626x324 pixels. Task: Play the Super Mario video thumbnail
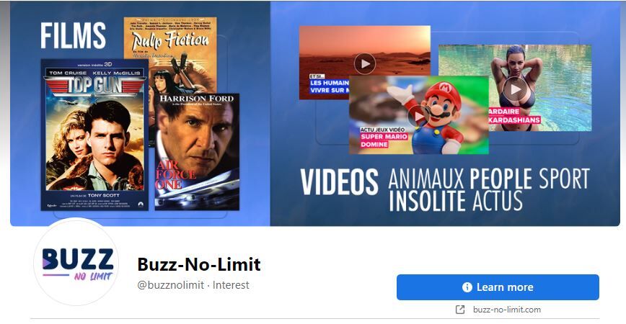(418, 116)
